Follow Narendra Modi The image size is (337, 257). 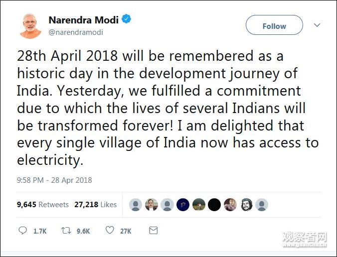point(274,25)
